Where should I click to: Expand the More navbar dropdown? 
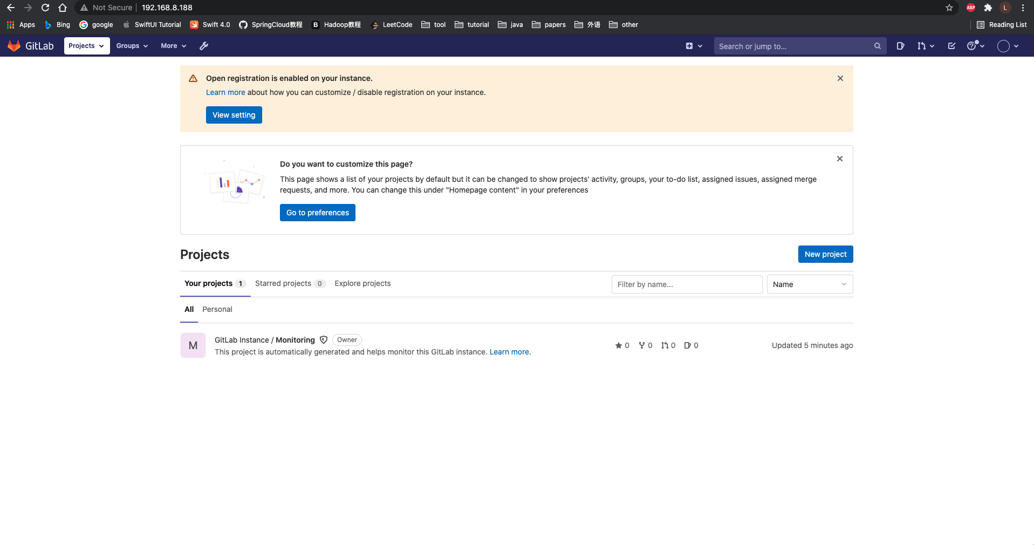pos(174,46)
